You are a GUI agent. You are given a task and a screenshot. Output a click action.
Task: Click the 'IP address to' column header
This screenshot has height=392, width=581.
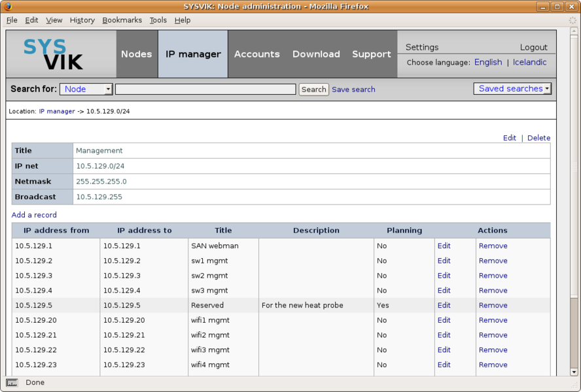pyautogui.click(x=145, y=230)
